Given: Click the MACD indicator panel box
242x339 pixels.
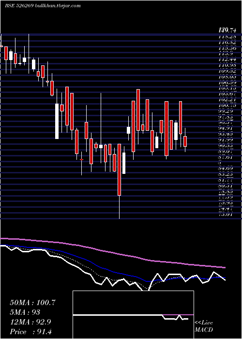Looking at the screenshot, I should [x=133, y=315].
